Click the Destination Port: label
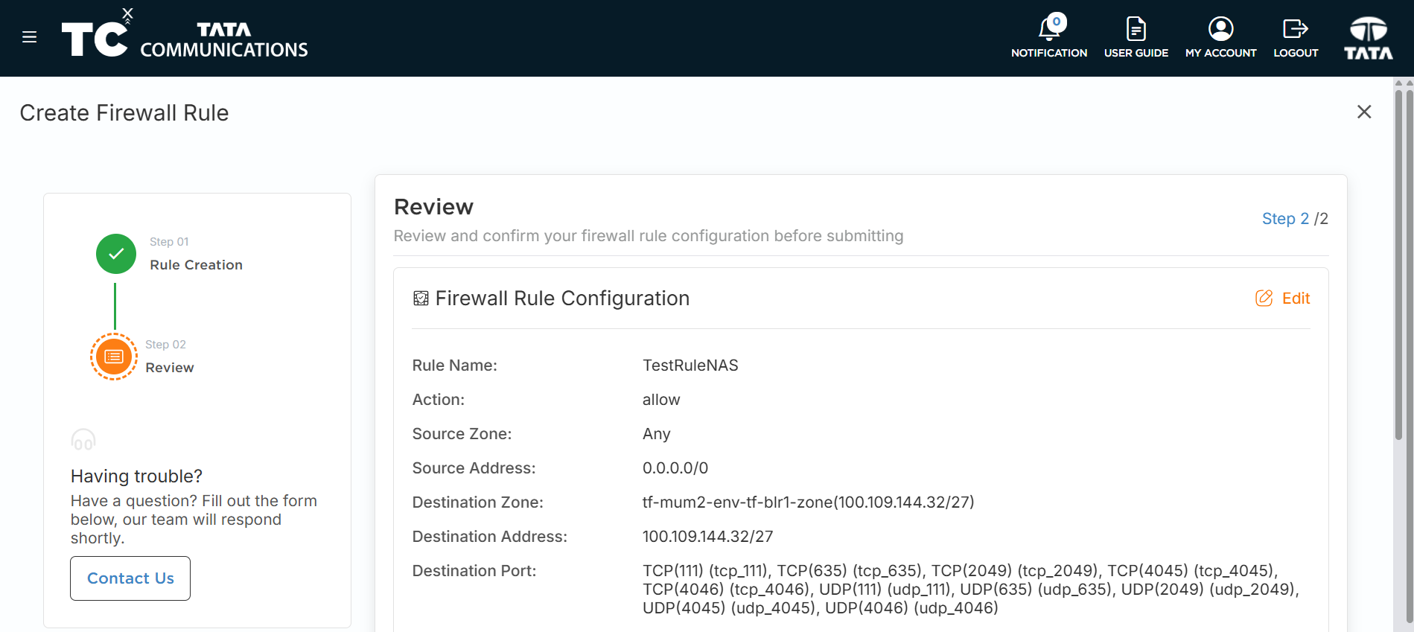The image size is (1414, 632). pyautogui.click(x=474, y=571)
